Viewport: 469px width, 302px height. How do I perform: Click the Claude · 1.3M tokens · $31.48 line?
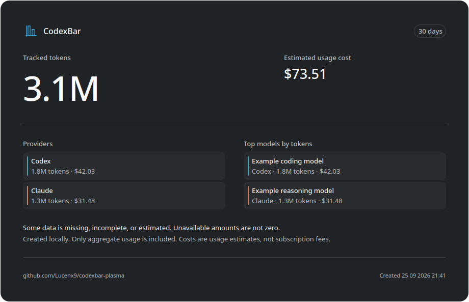(x=297, y=201)
